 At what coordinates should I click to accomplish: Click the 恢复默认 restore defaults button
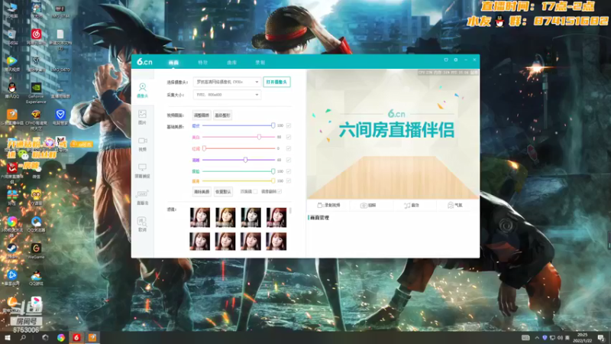[x=223, y=192]
